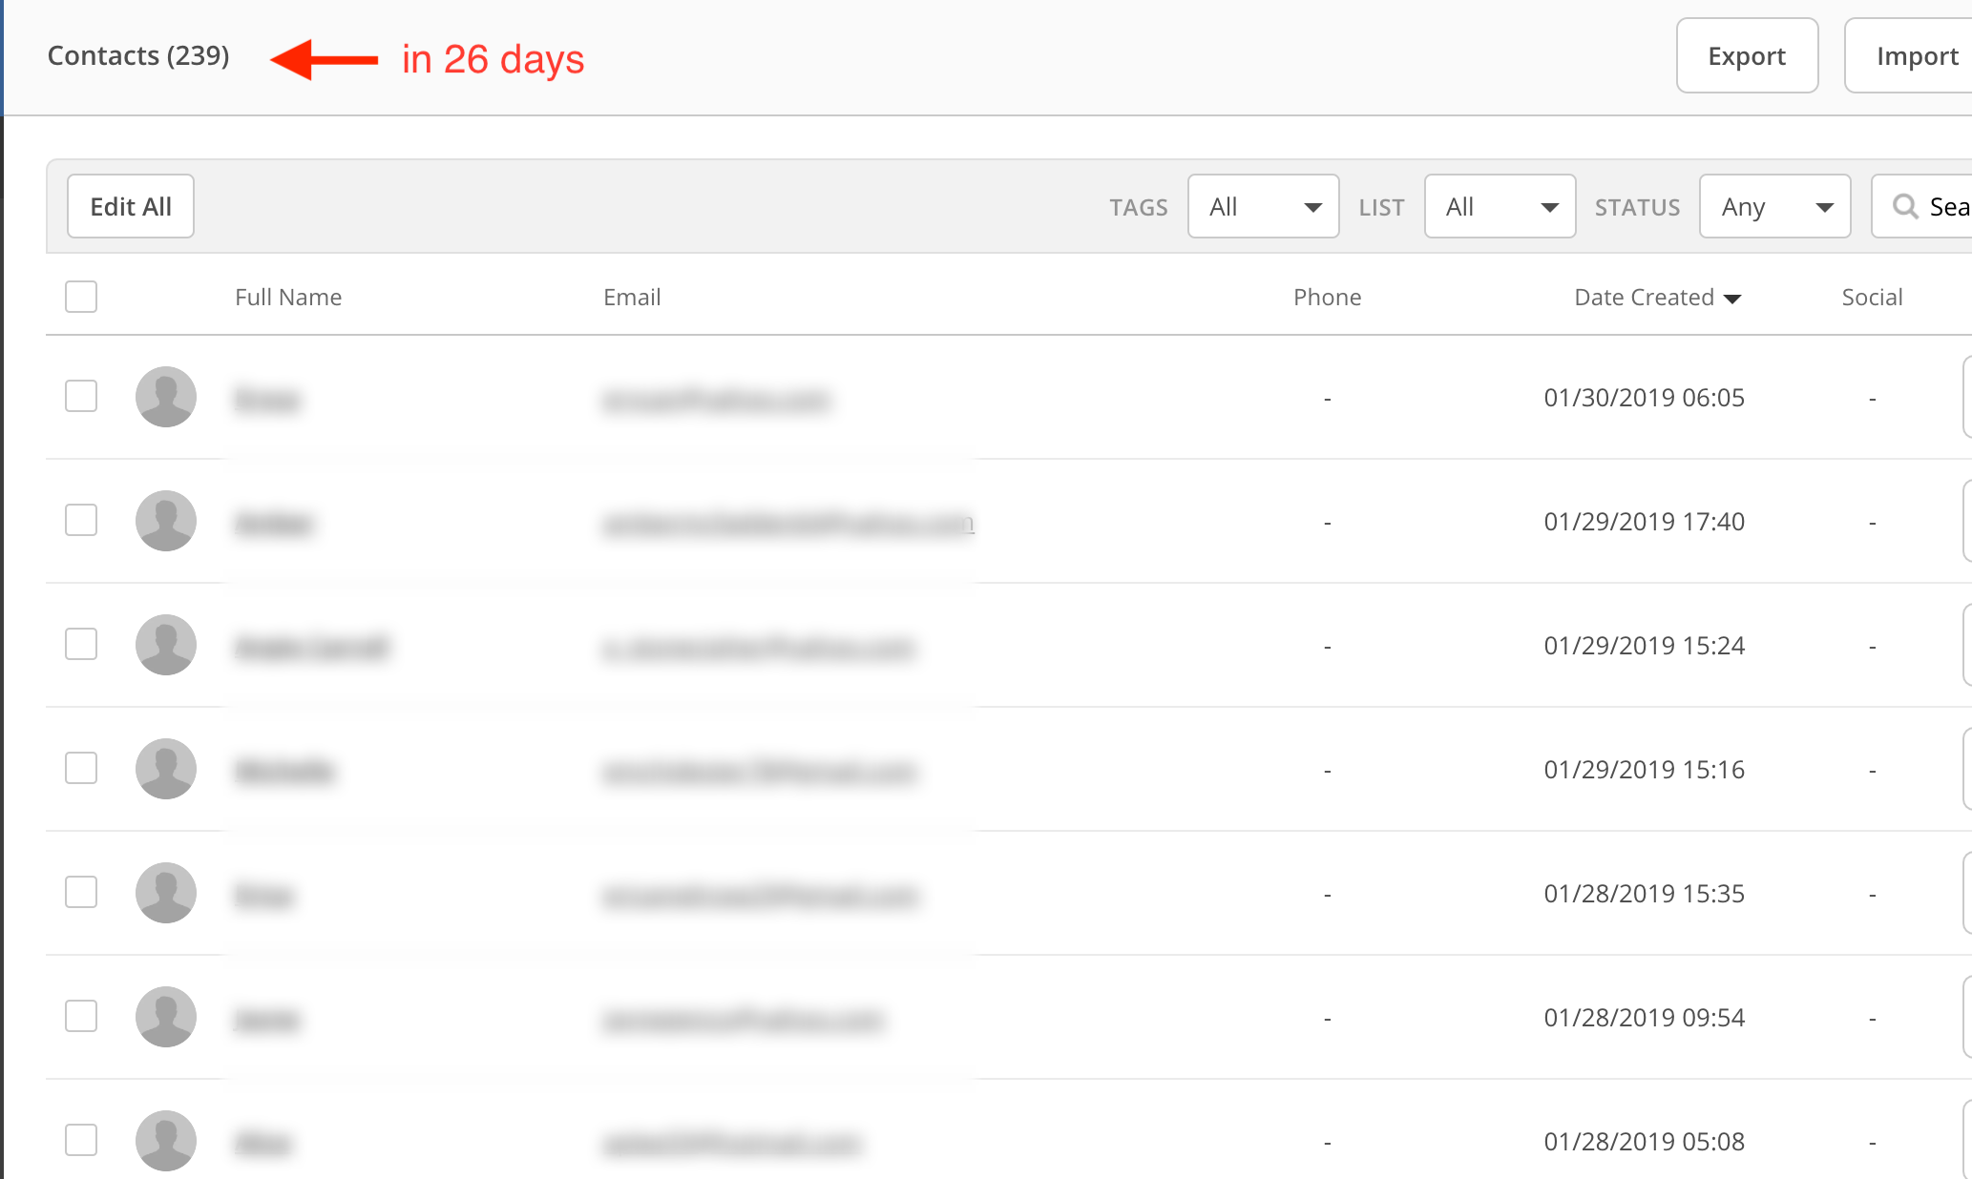The image size is (1972, 1179).
Task: Open the Status Any dropdown
Action: 1774,206
